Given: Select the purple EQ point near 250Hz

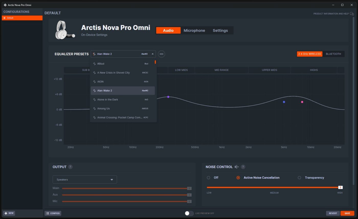Looking at the screenshot, I should 168,97.
